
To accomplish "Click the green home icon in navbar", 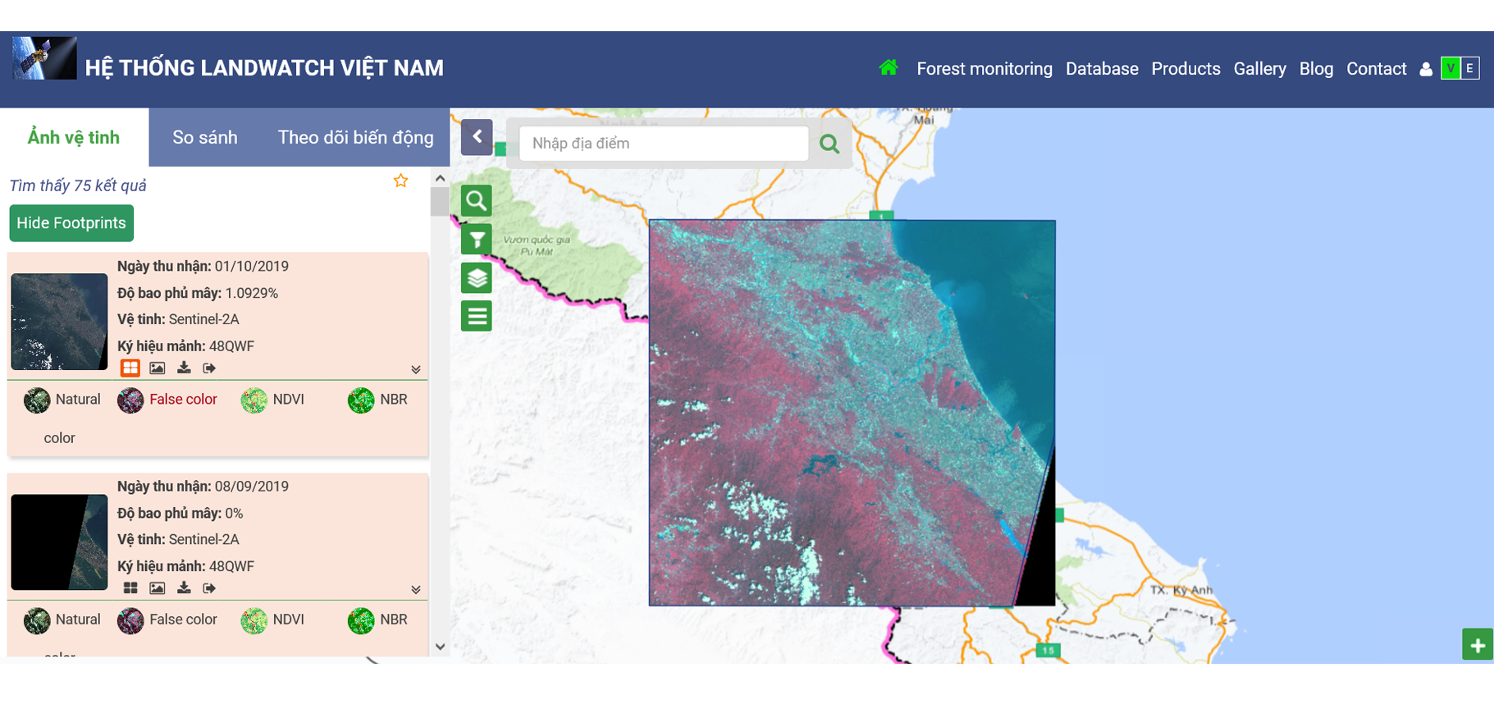I will [x=888, y=68].
